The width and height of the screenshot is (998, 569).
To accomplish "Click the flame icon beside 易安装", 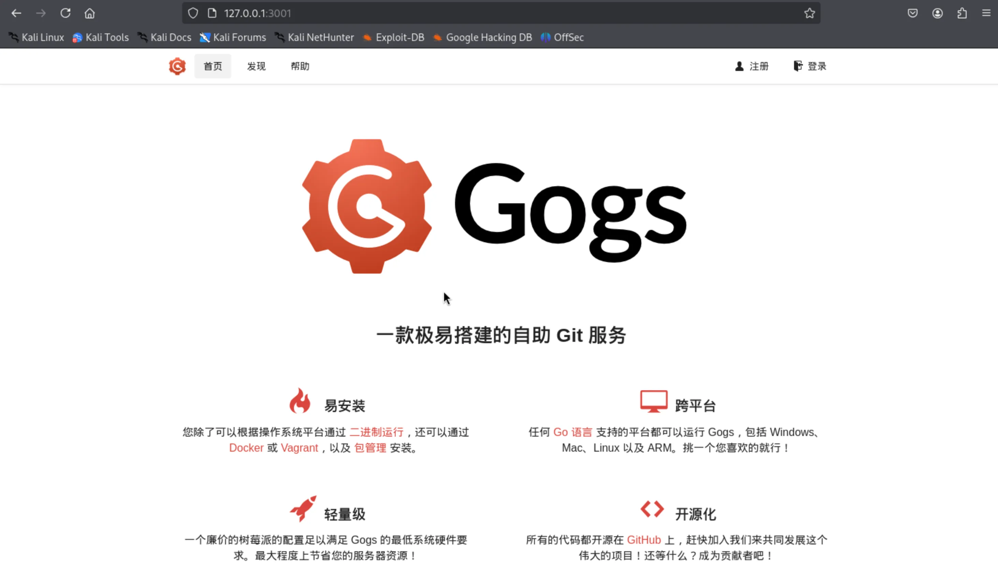I will pos(300,400).
